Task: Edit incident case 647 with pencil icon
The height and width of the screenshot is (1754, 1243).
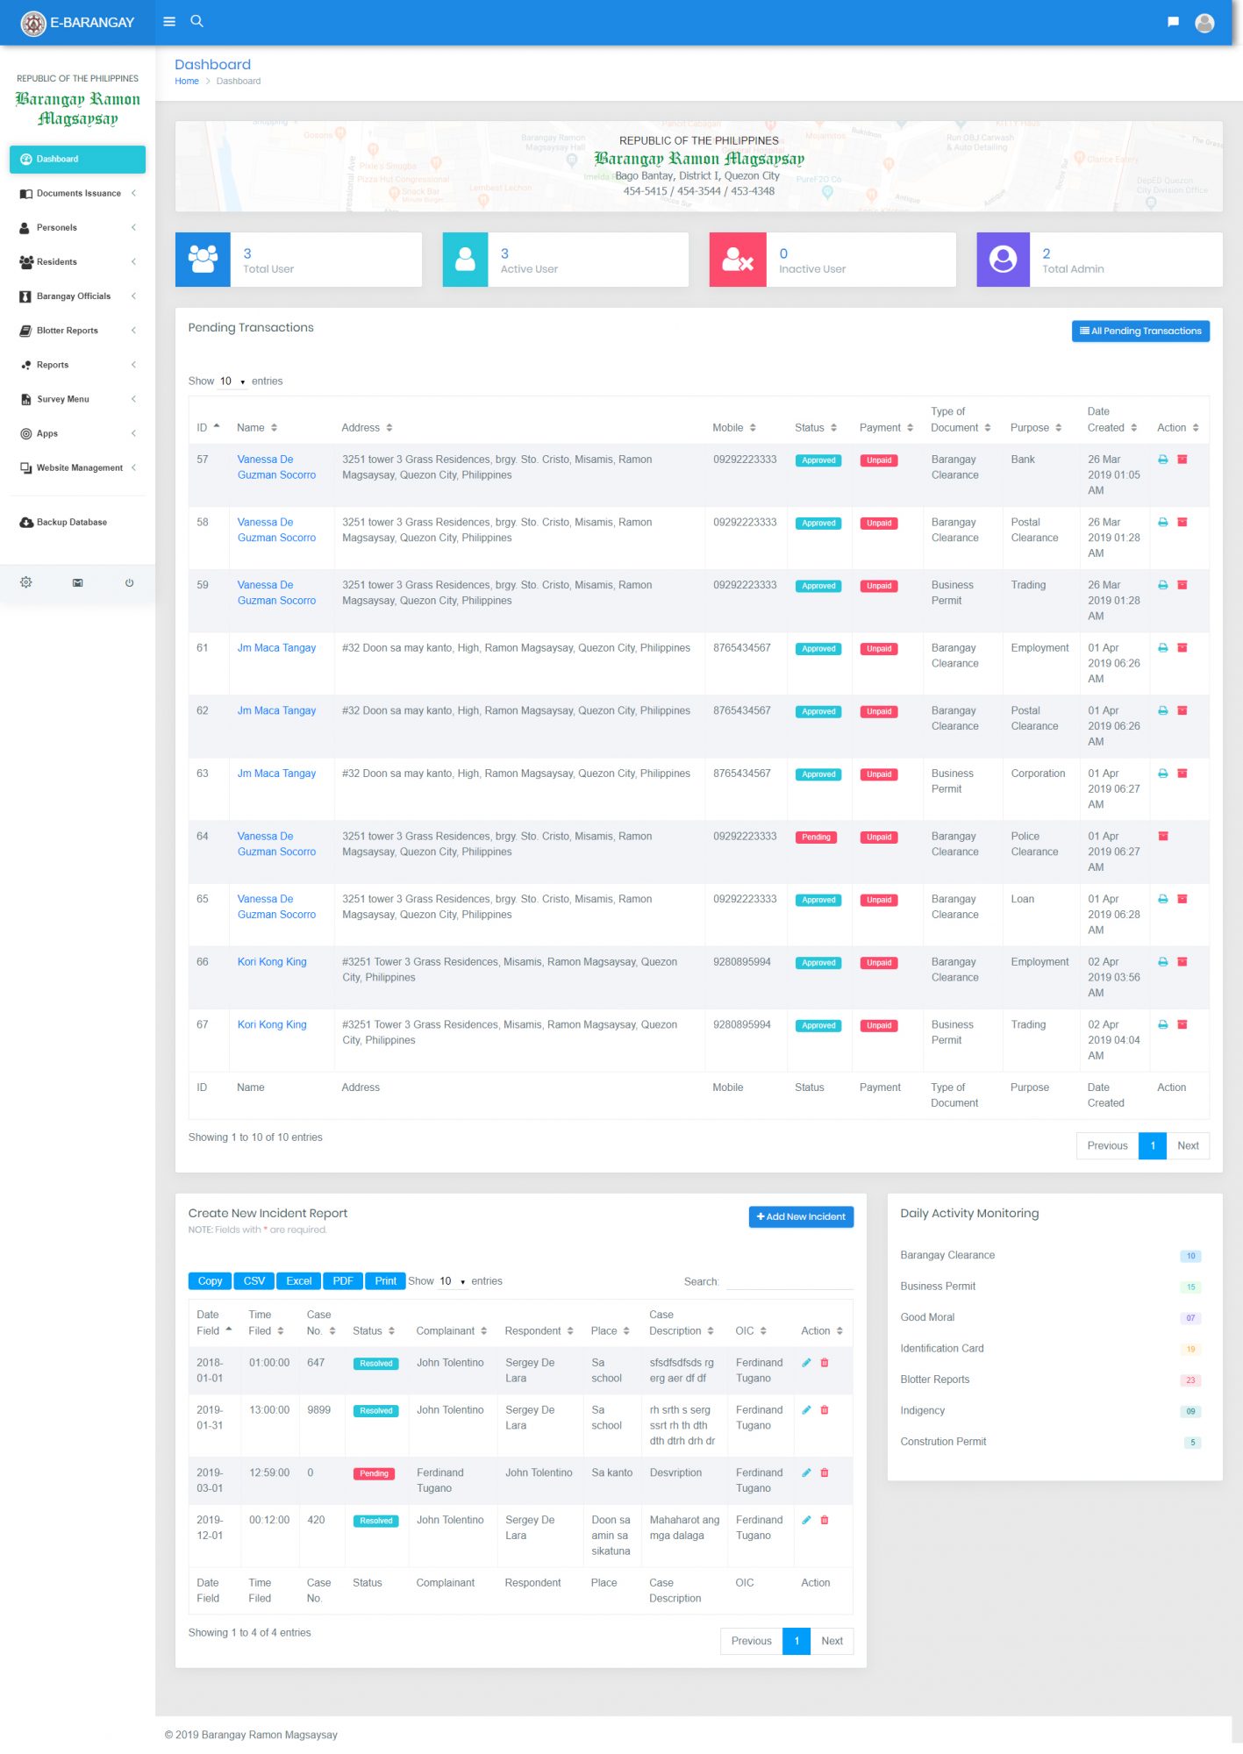Action: click(806, 1363)
